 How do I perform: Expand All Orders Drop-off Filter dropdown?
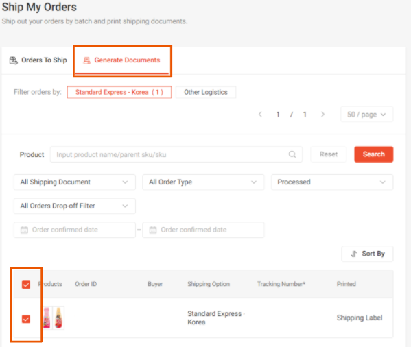tap(75, 206)
